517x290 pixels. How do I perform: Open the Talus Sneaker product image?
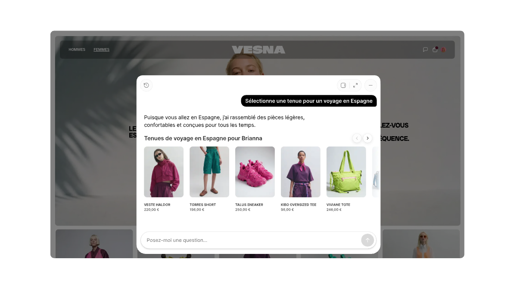(x=255, y=172)
